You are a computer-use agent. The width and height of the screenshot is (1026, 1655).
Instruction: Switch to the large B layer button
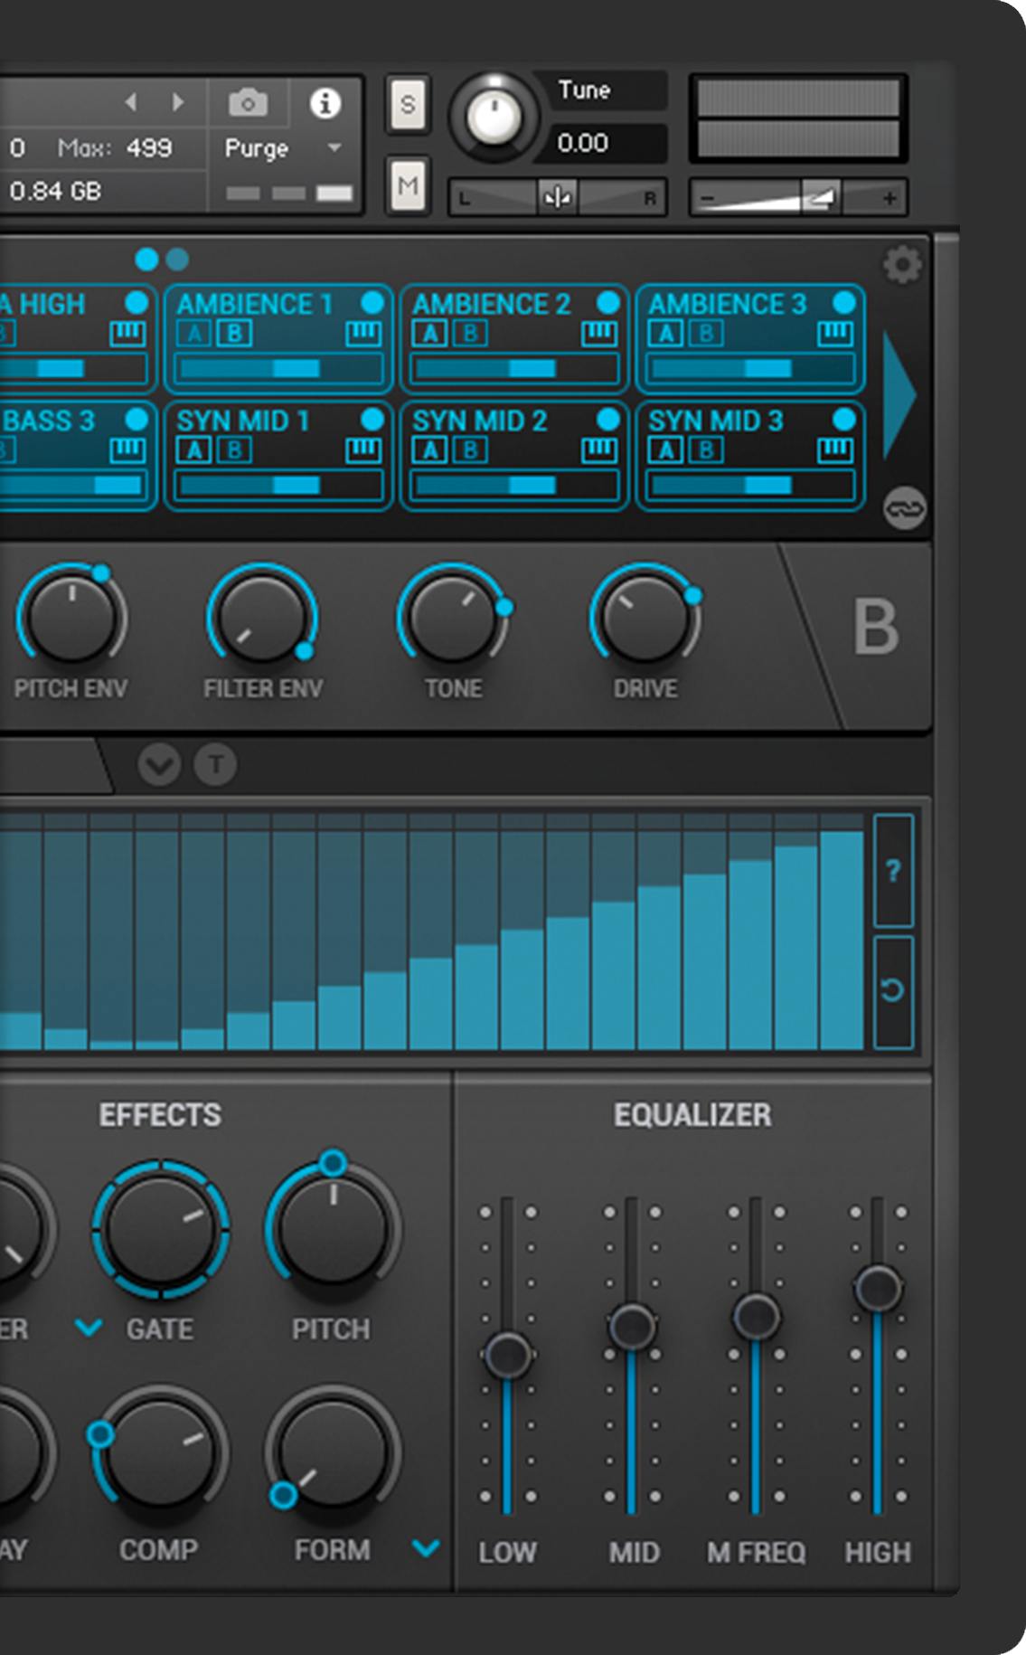[876, 627]
